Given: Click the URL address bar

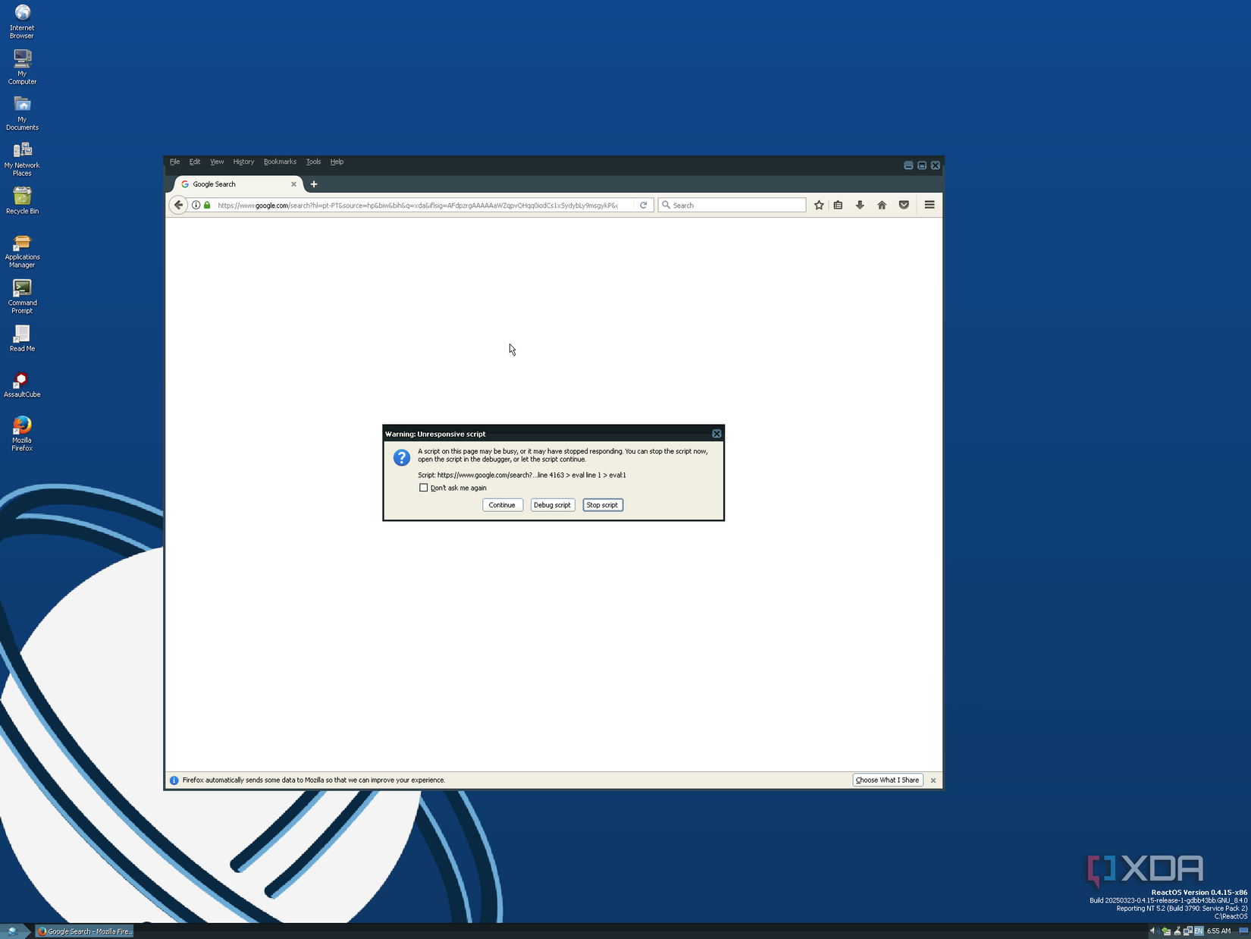Looking at the screenshot, I should pyautogui.click(x=417, y=205).
